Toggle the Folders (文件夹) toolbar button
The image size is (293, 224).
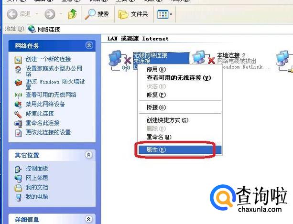point(133,14)
